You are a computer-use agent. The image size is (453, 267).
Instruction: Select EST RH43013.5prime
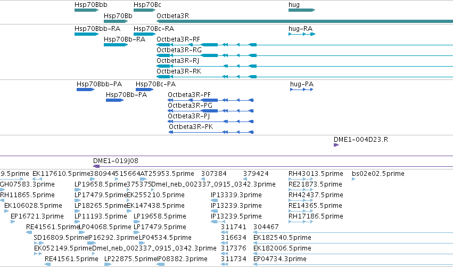[316, 174]
